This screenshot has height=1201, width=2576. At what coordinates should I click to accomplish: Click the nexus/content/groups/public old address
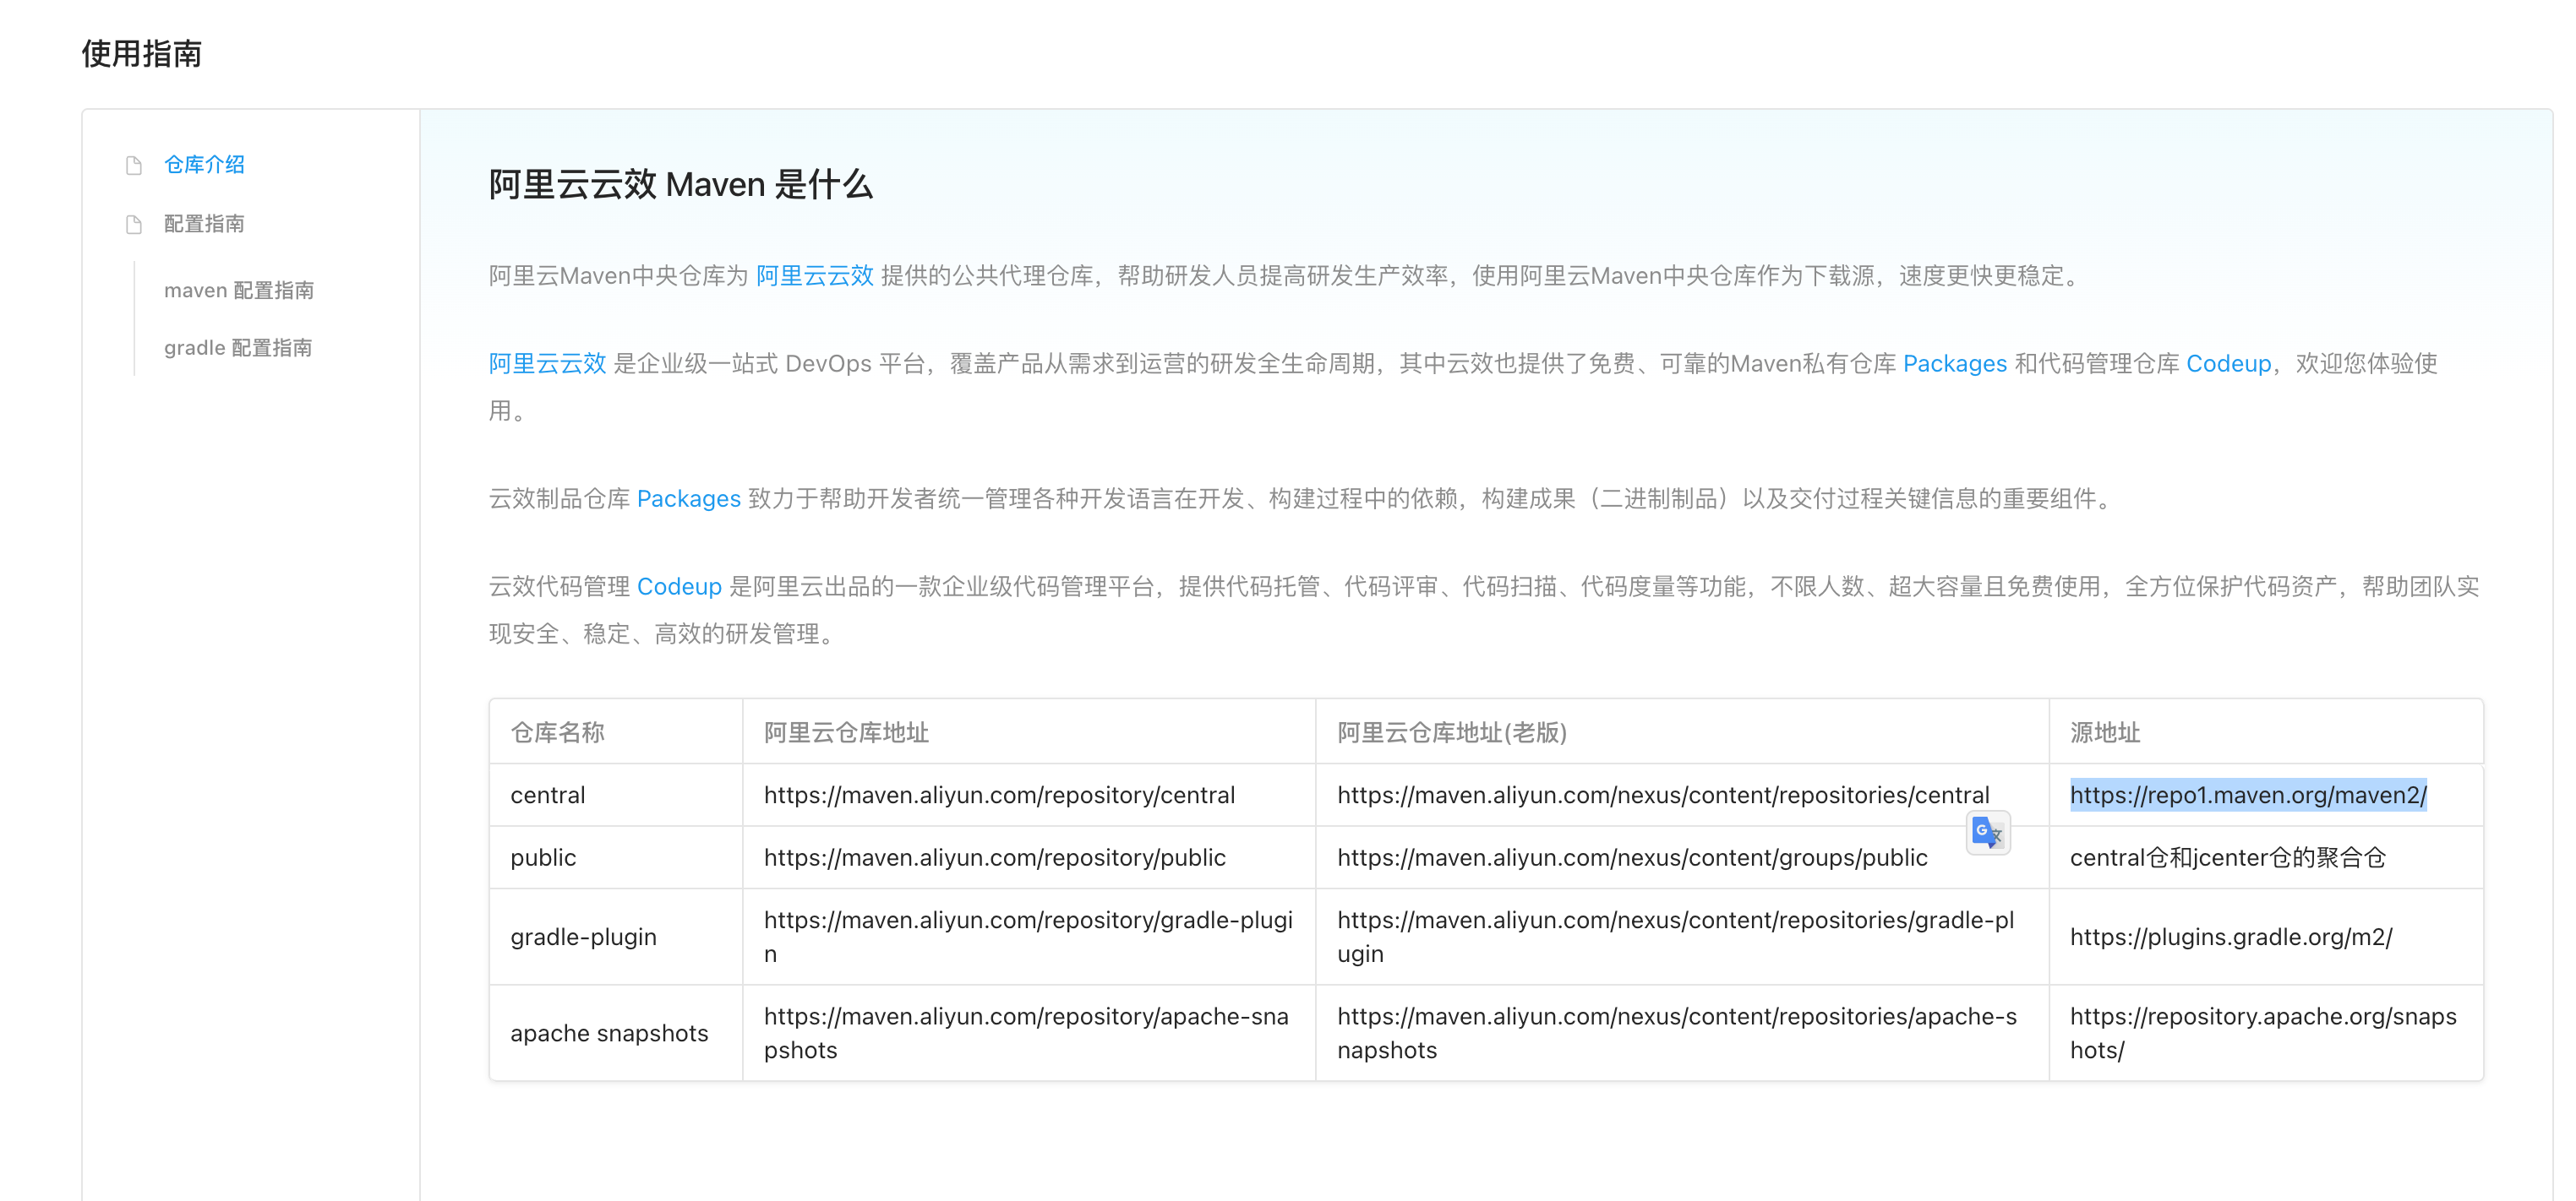pyautogui.click(x=1632, y=857)
